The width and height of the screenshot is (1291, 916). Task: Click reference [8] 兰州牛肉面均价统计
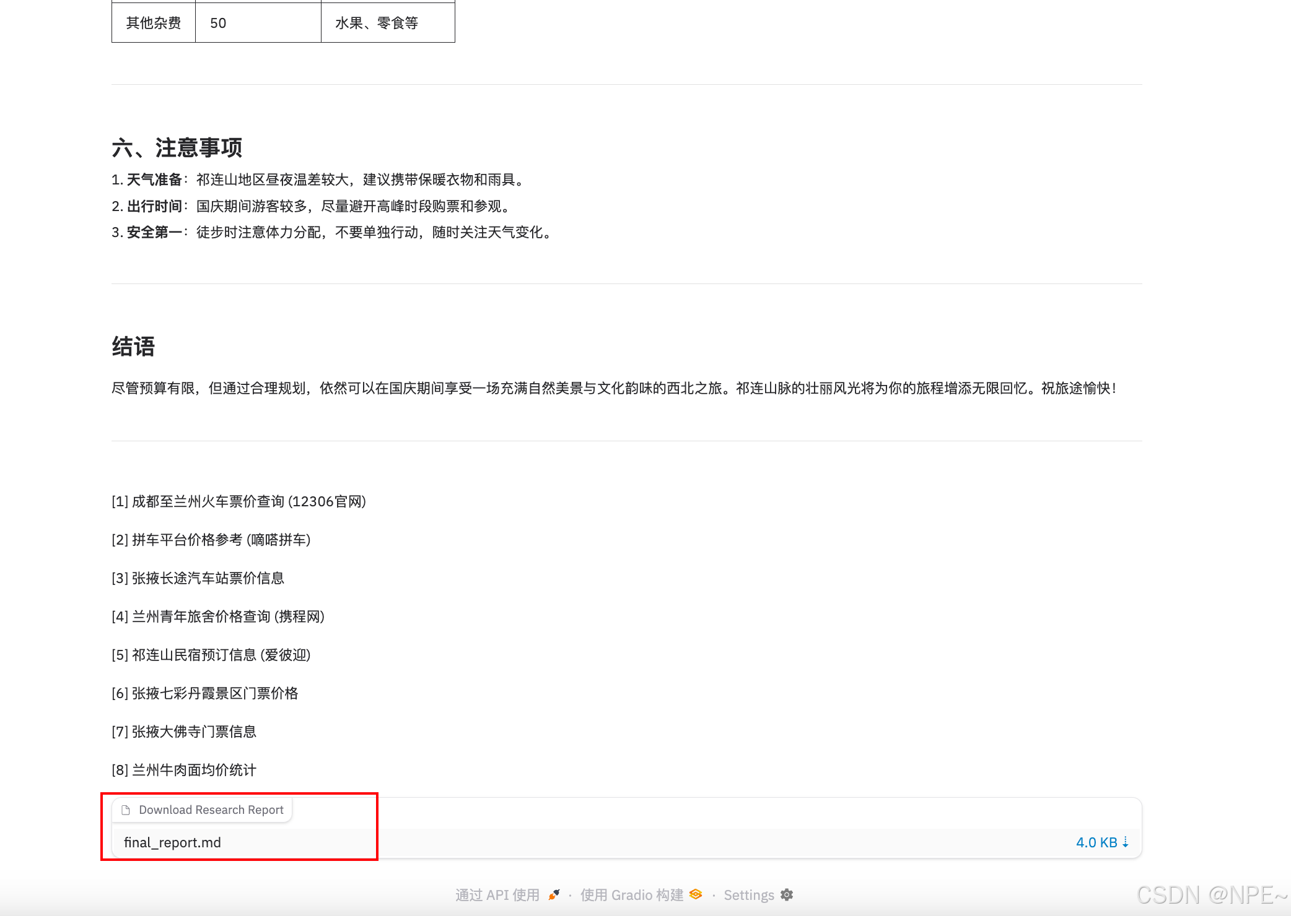pyautogui.click(x=184, y=770)
